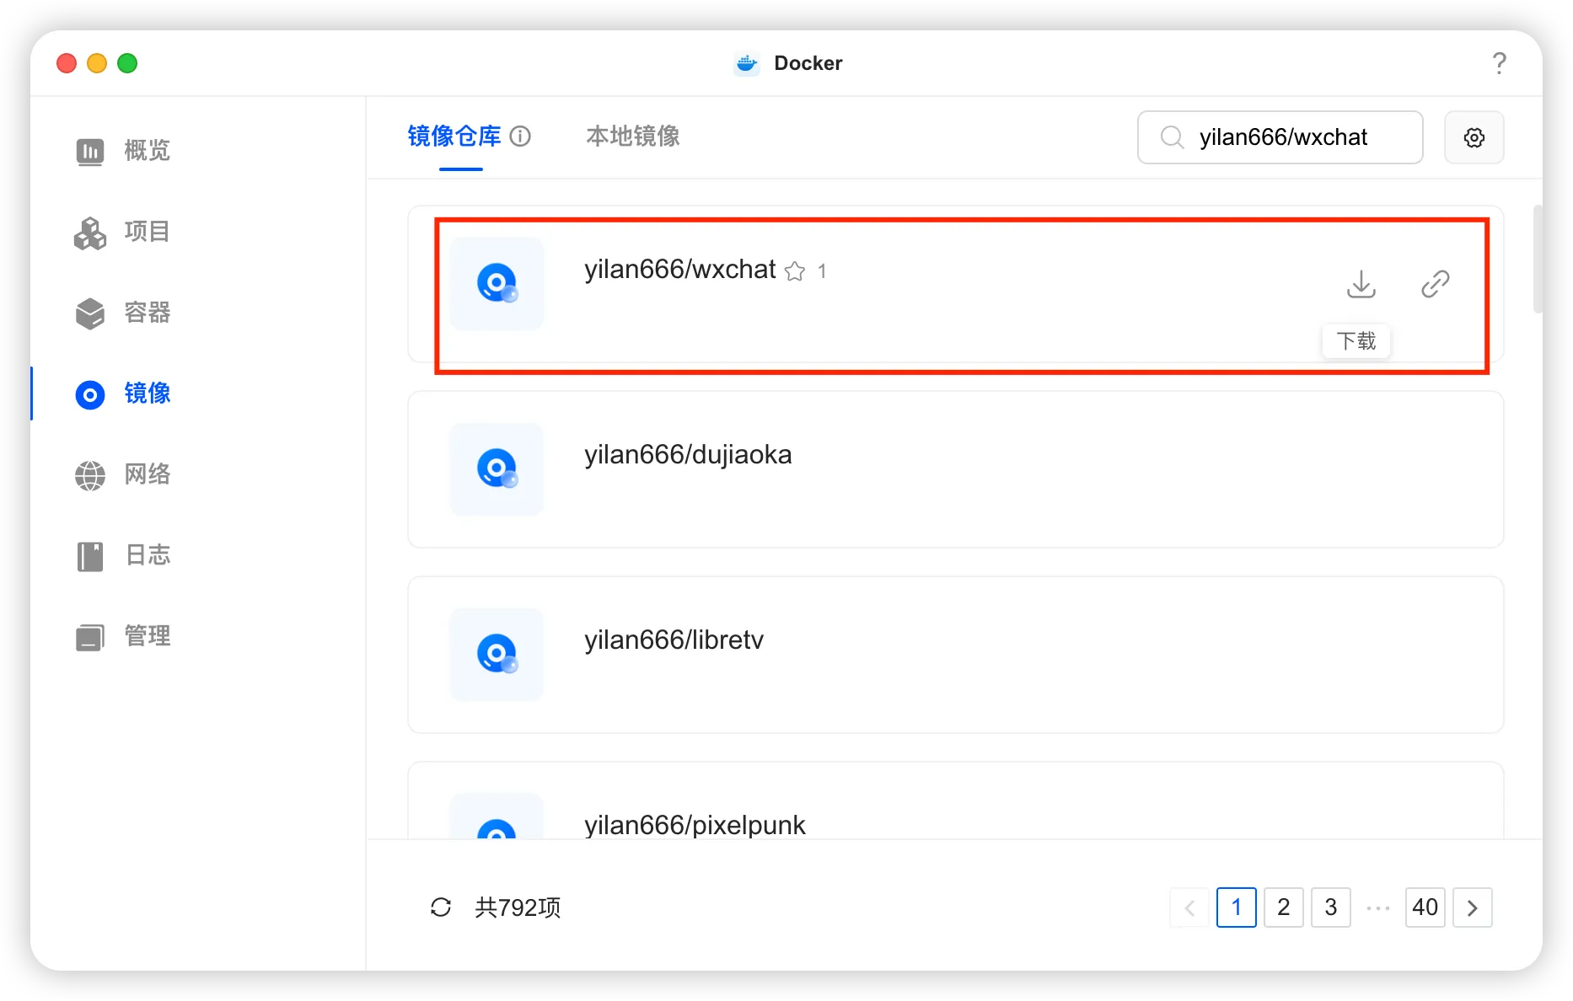Star the yilan666/wxchat repository
The image size is (1573, 1001).
[x=794, y=271]
